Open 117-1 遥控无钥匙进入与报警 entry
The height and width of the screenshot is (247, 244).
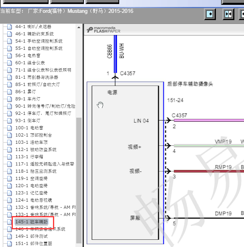point(45,164)
